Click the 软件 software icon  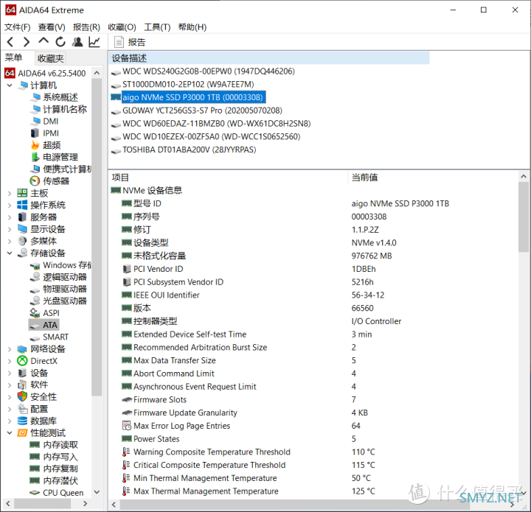[x=22, y=385]
